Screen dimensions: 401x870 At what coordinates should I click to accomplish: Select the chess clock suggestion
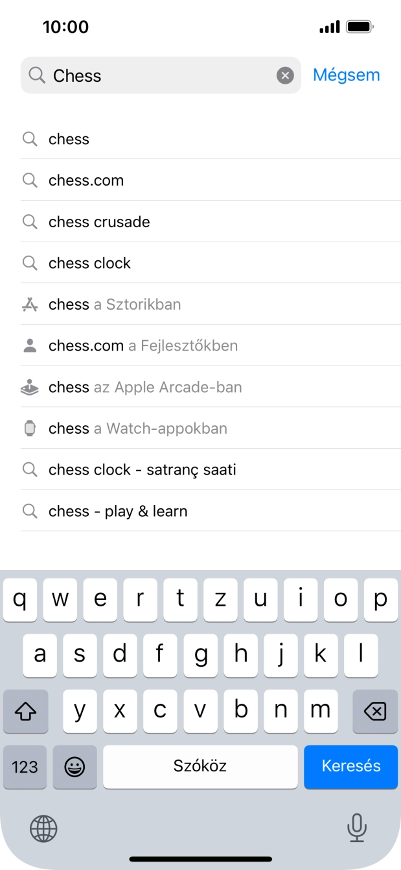click(89, 263)
